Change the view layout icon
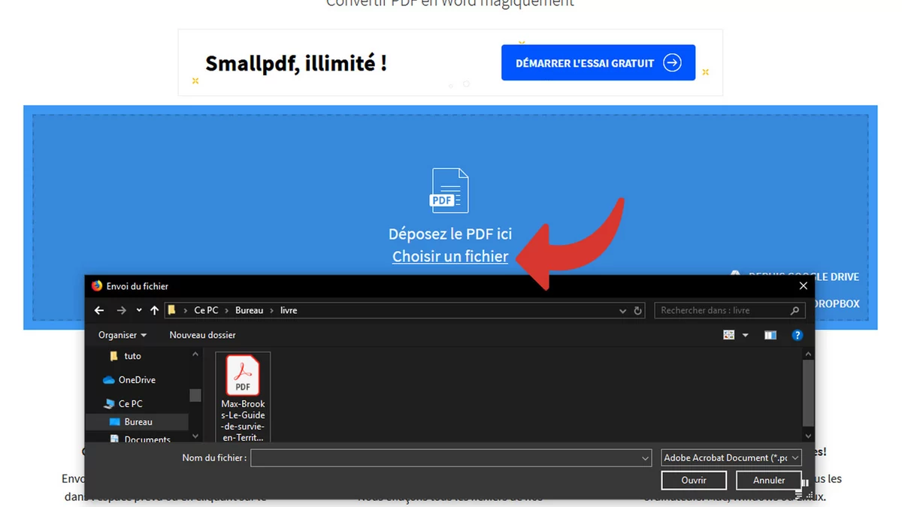902x507 pixels. coord(729,335)
